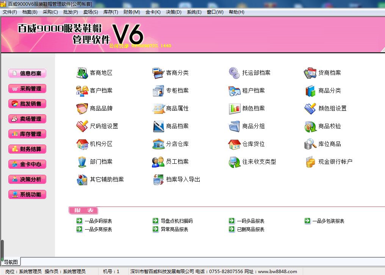Select the 采购管理 sidebar button
This screenshot has height=275, width=385.
click(x=27, y=89)
